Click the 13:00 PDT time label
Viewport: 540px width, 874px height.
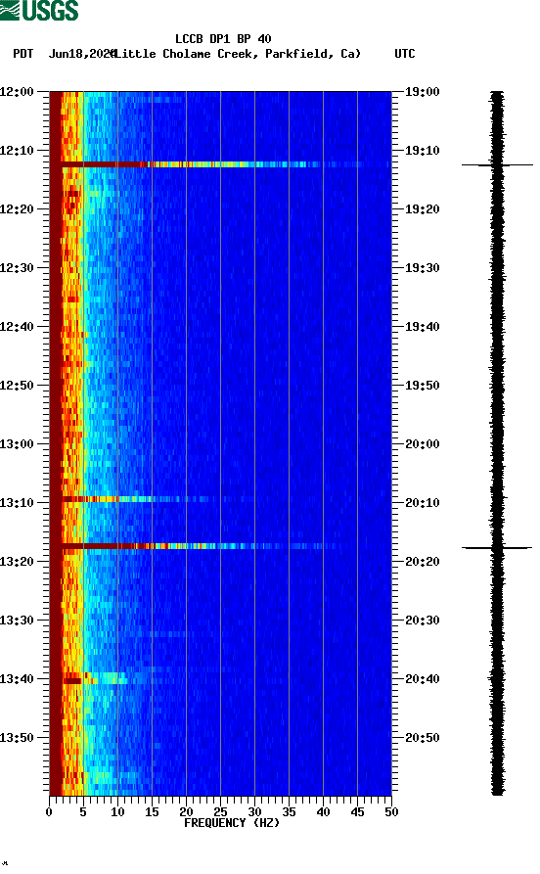(17, 444)
